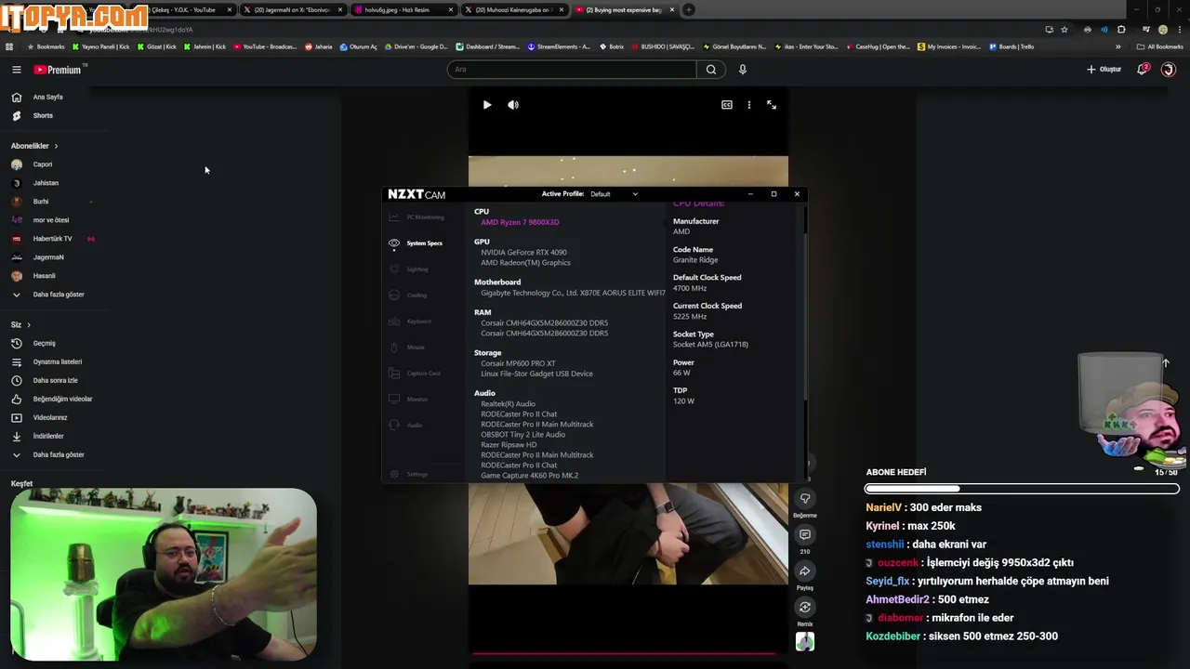Select the Buying most expensive bag tab
The height and width of the screenshot is (669, 1190).
(625, 10)
